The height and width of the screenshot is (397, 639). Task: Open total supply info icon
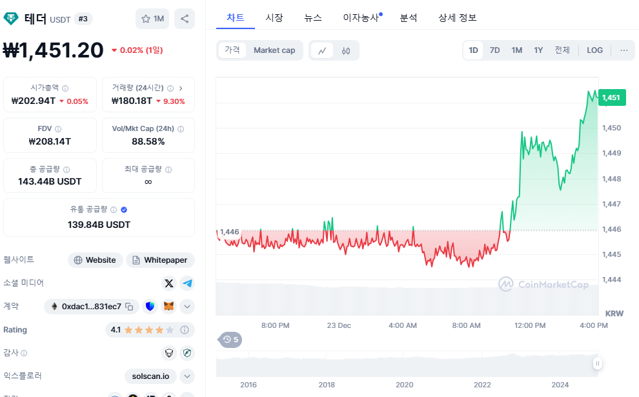click(x=66, y=169)
